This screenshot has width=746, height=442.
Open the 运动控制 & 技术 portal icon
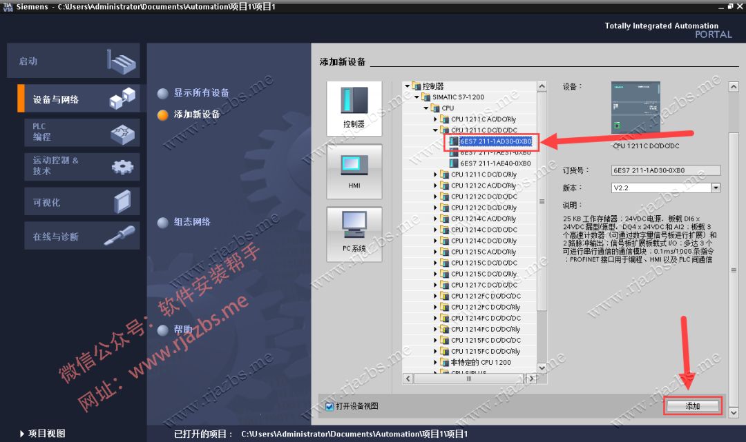click(76, 166)
